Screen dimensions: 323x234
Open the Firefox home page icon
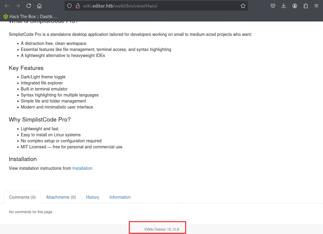click(x=39, y=6)
